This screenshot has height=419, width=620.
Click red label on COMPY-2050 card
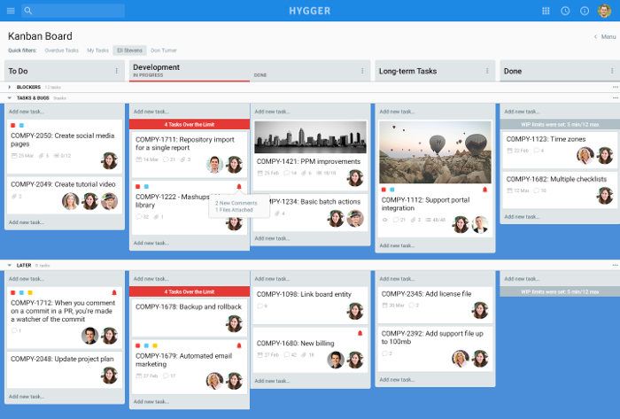12,125
